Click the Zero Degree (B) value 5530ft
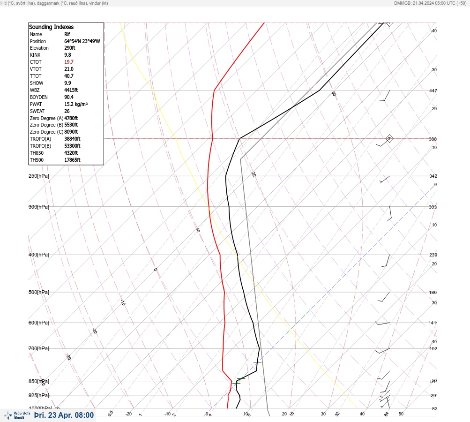Screen dimensions: 470x422 pyautogui.click(x=71, y=125)
